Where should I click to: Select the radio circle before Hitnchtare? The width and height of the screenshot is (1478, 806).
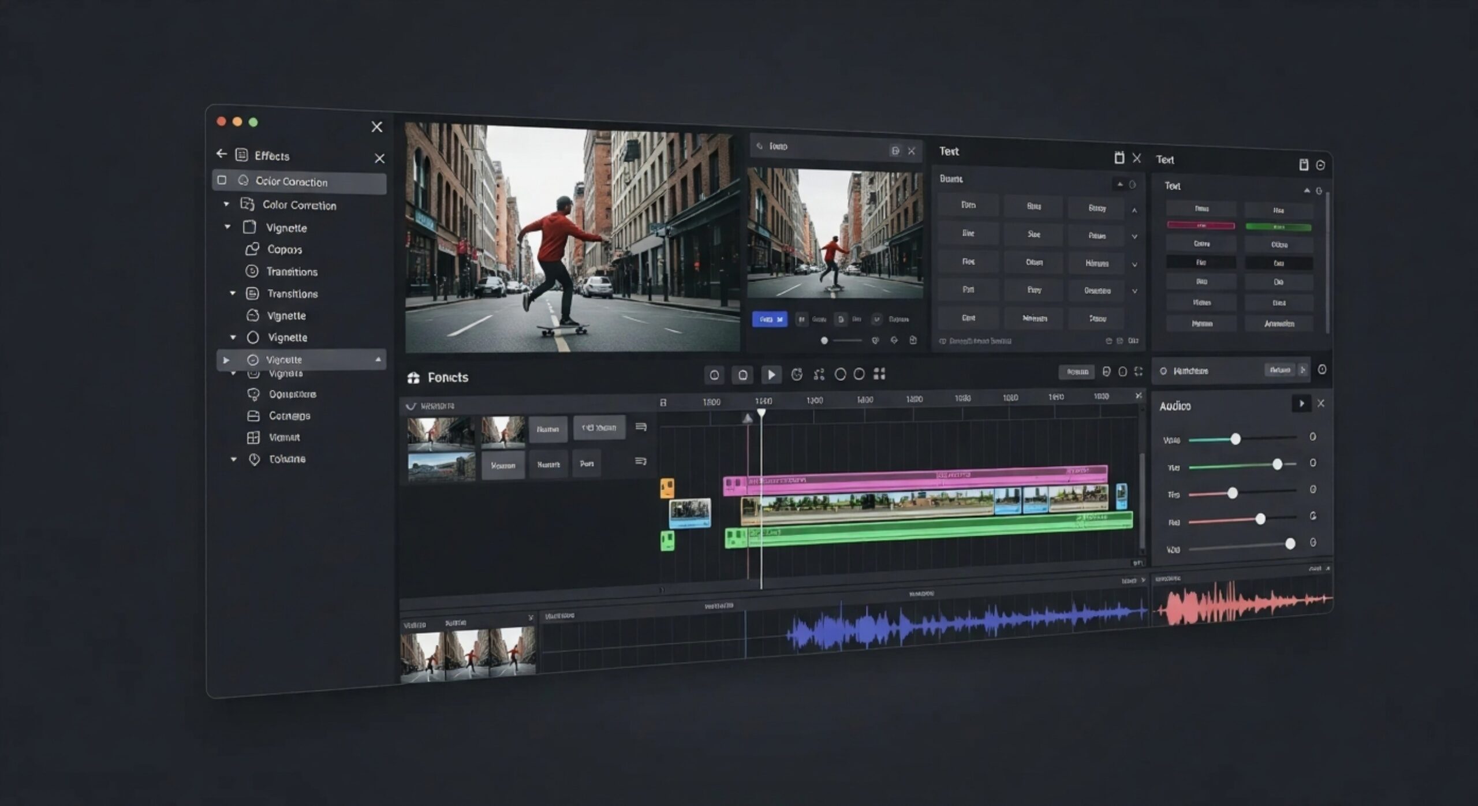[1163, 371]
